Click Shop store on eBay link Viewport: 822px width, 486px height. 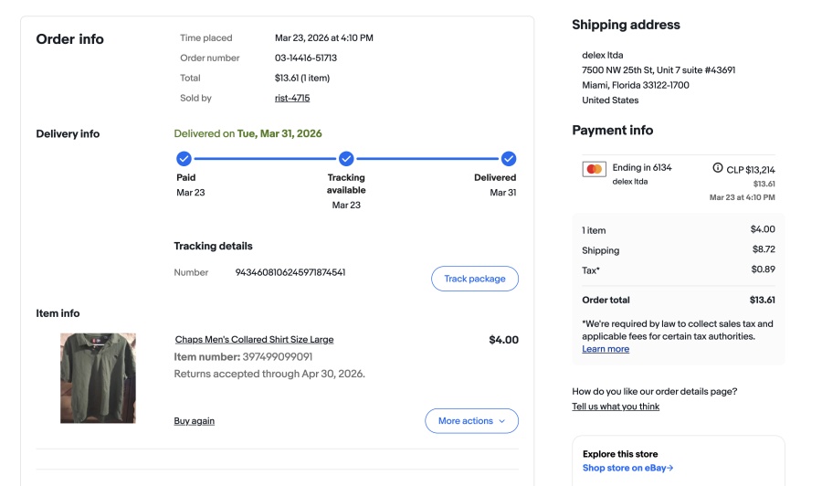click(x=627, y=468)
